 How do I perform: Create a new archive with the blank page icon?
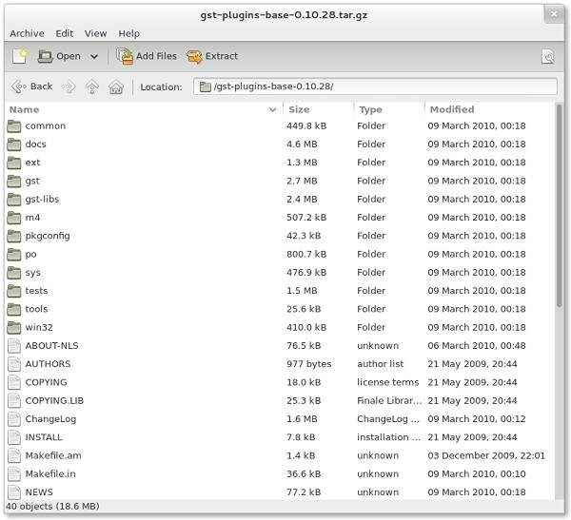(19, 56)
